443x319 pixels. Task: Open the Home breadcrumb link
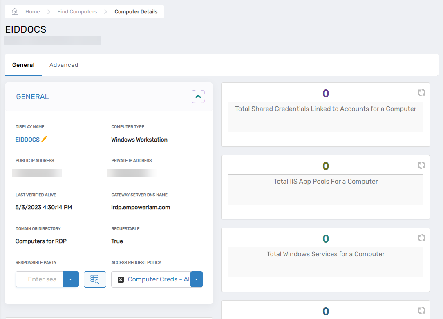point(32,12)
